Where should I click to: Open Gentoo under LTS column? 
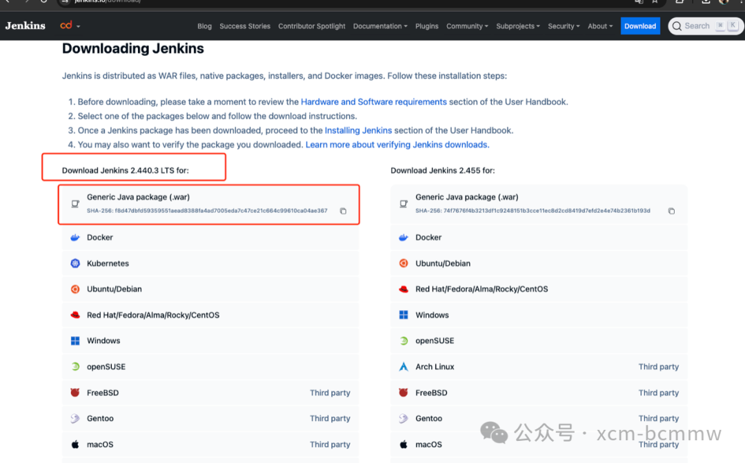pyautogui.click(x=210, y=418)
